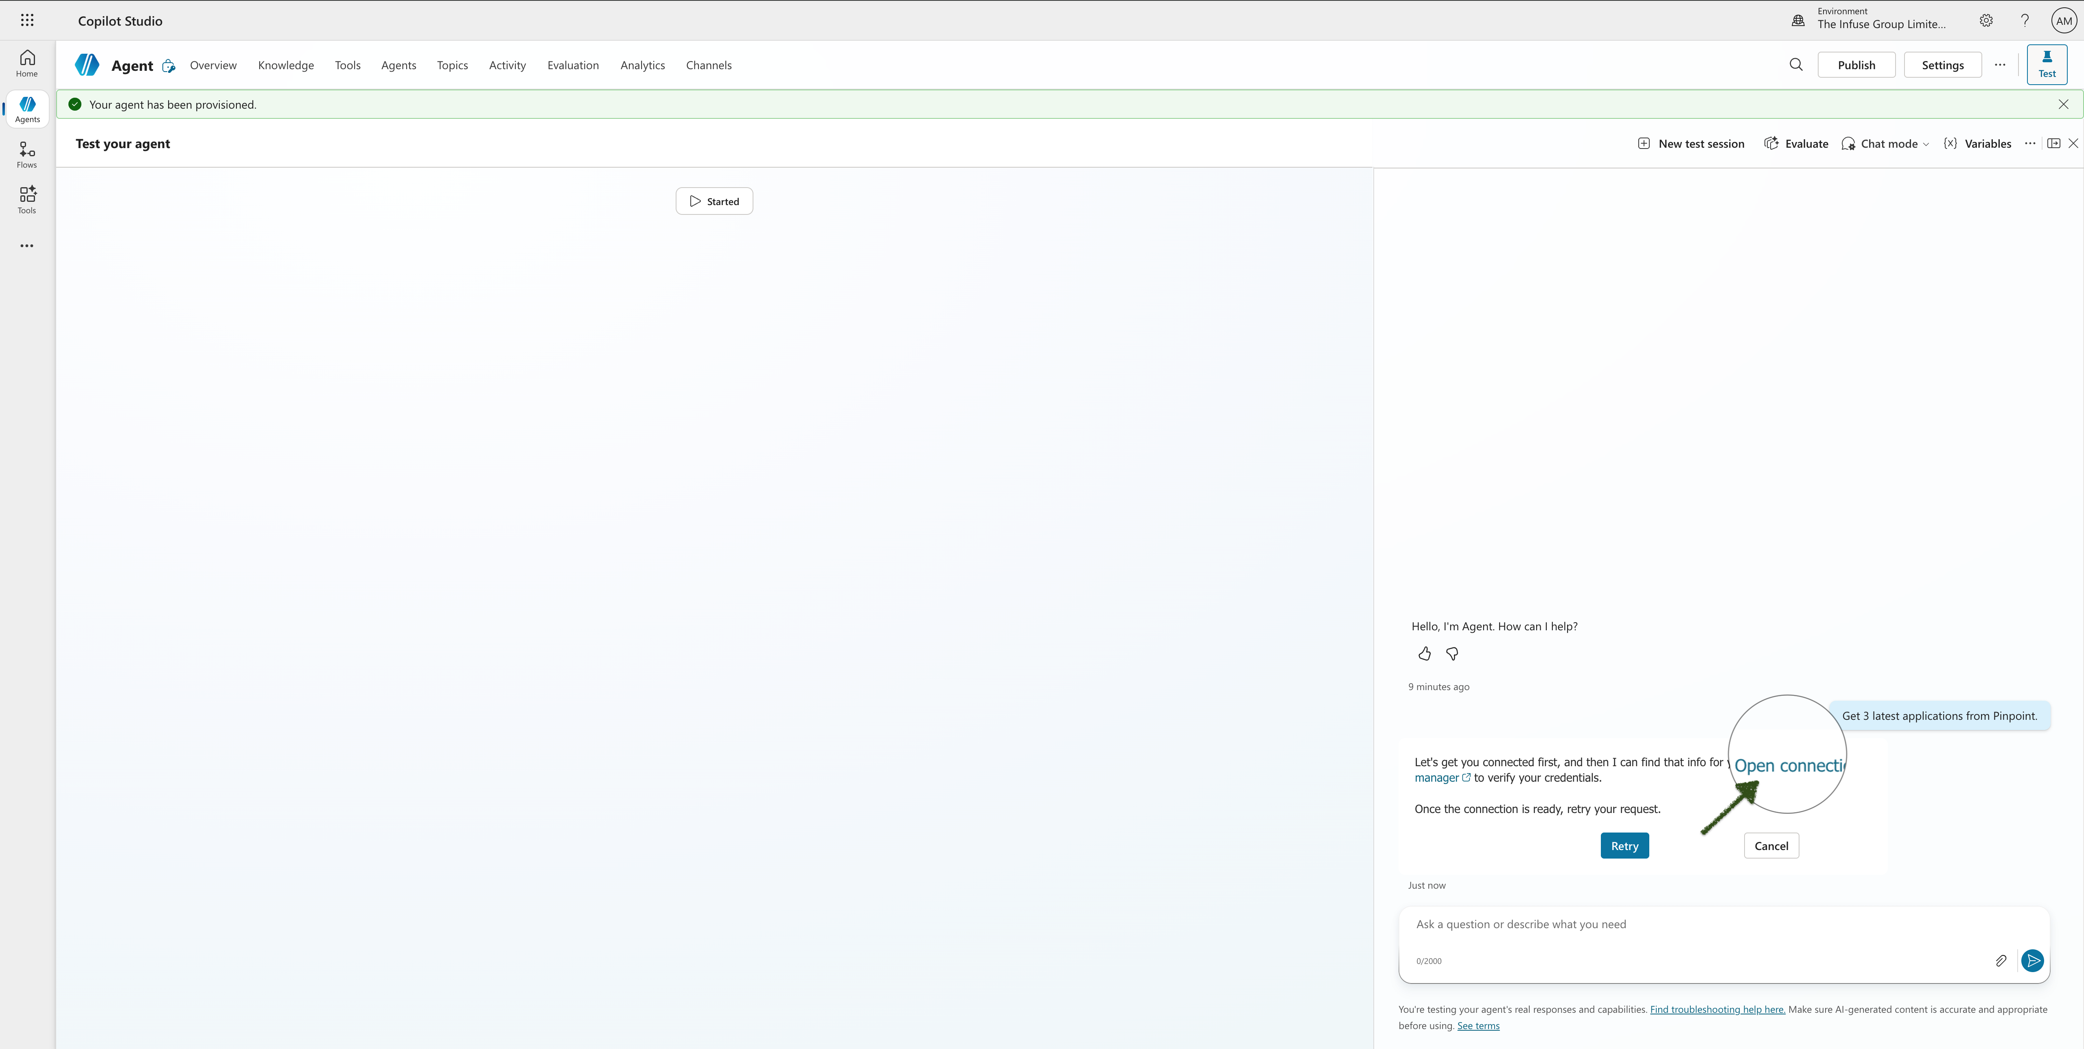Click the Agent logo icon
Image resolution: width=2084 pixels, height=1049 pixels.
pyautogui.click(x=87, y=65)
